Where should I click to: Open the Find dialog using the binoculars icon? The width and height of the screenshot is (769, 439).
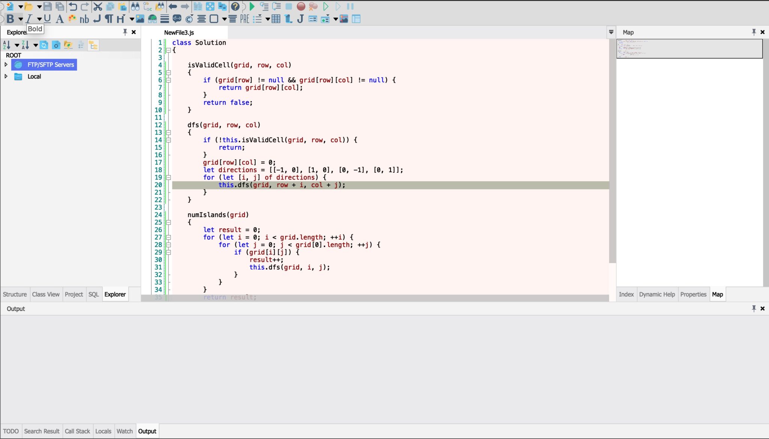click(x=135, y=6)
